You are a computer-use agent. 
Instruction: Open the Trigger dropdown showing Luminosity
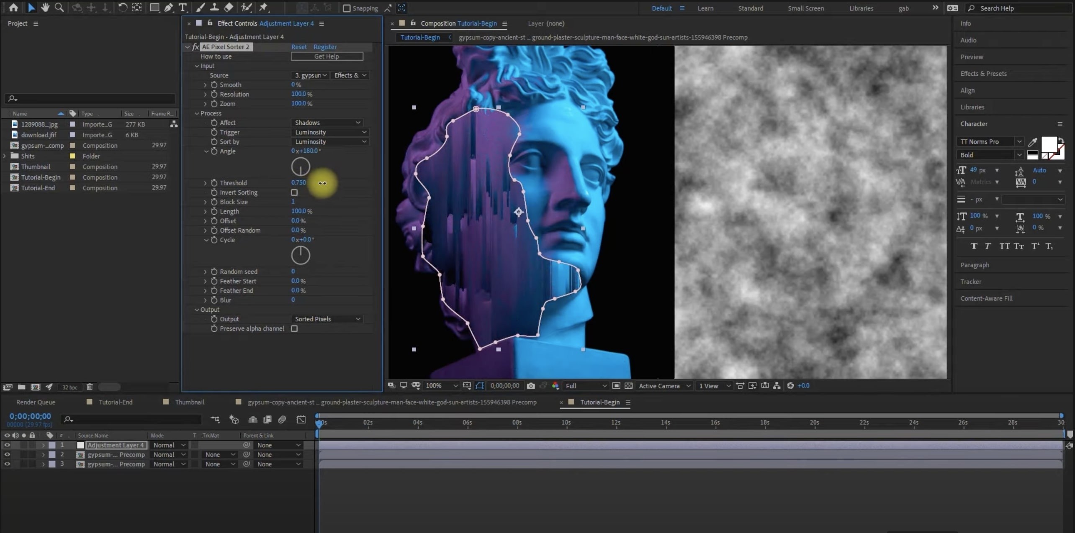329,132
